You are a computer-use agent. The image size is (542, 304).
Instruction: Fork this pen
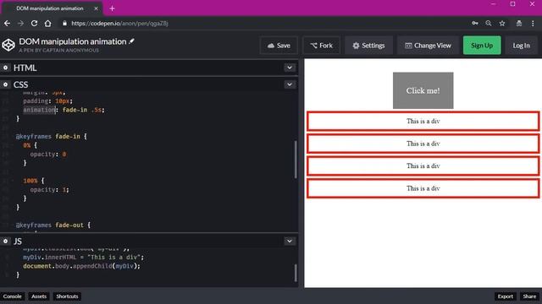tap(322, 45)
